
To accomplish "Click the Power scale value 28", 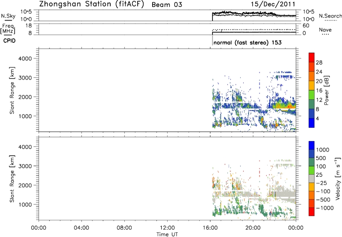I will pos(319,62).
